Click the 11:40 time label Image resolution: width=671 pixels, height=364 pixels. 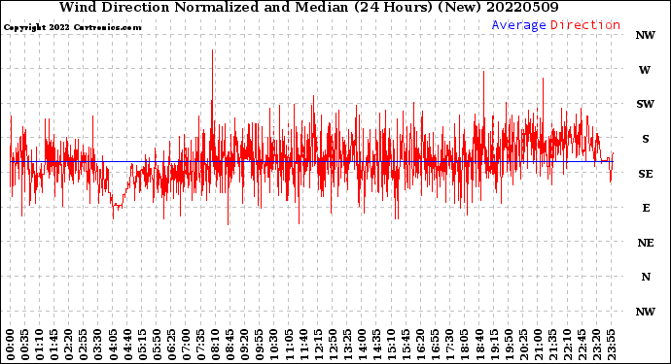(303, 345)
